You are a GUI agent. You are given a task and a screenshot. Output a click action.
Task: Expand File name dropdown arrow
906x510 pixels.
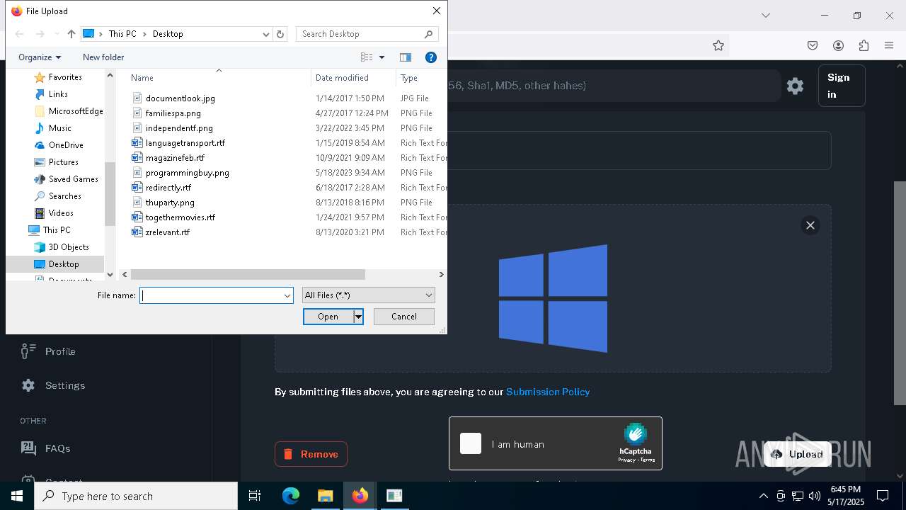coord(287,295)
